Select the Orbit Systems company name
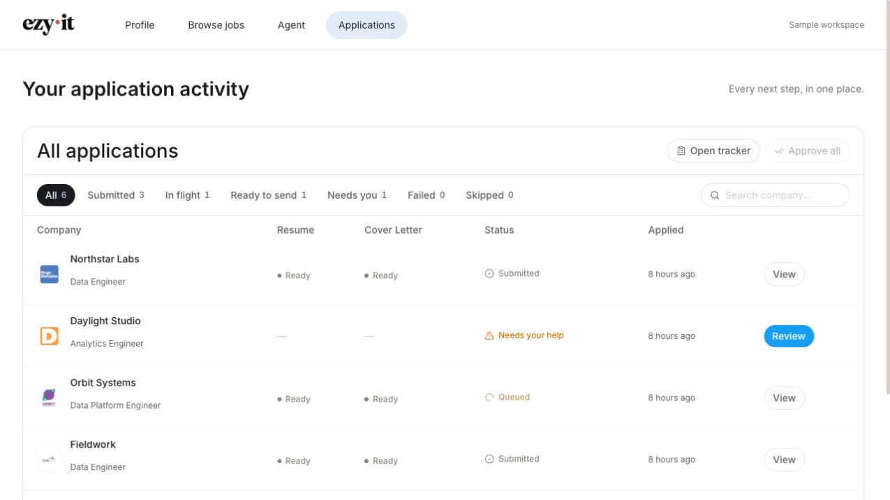 103,383
